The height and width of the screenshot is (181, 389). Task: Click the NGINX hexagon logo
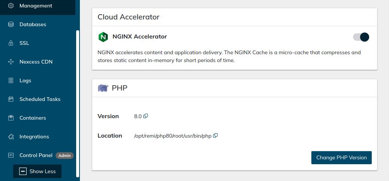pos(103,37)
